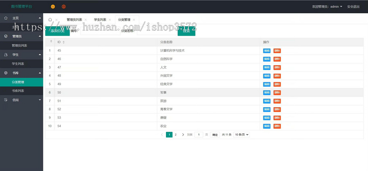Collapse the 管理员 sidebar section
Screen dimensions: 368x171
point(40,36)
